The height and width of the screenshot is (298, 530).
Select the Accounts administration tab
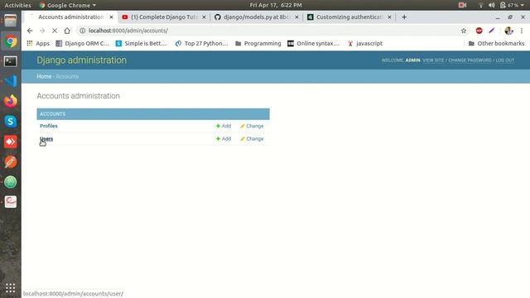[x=70, y=17]
